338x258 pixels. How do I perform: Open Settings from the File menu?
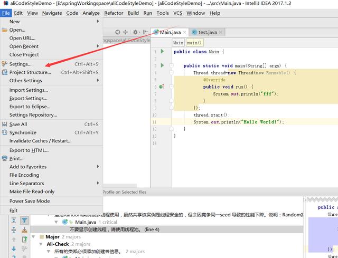[x=21, y=64]
